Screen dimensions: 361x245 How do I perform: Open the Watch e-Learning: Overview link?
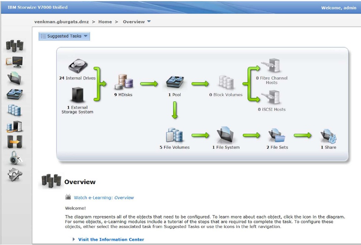point(104,198)
